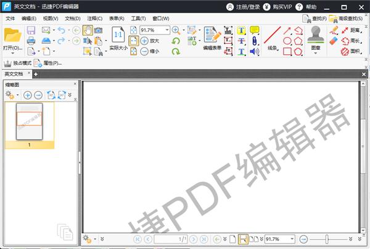Open the 工具(T) menu

138,18
